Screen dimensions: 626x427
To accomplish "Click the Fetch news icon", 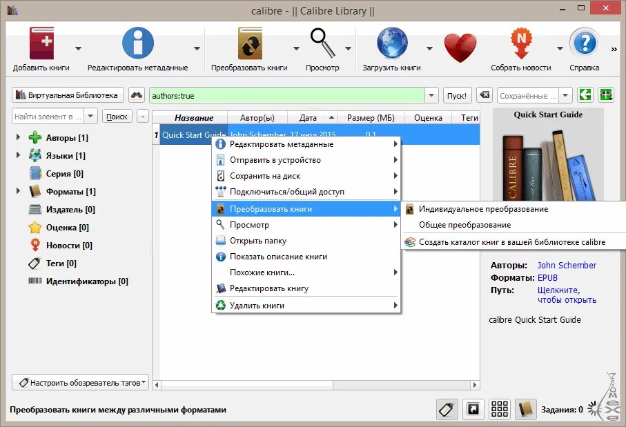I will [521, 43].
